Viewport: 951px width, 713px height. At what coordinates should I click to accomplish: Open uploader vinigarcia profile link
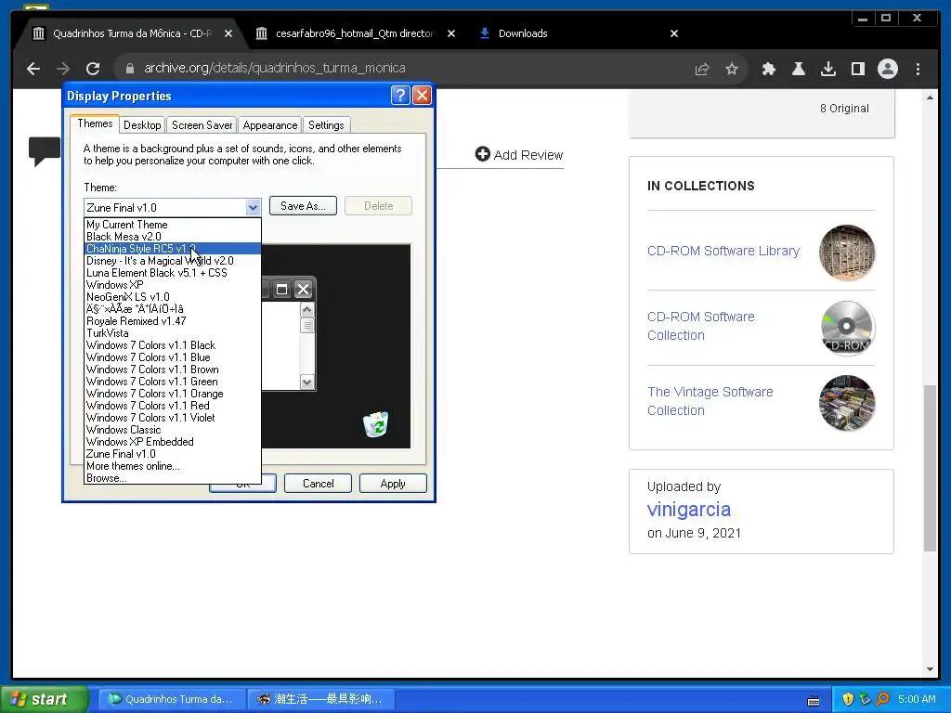688,510
